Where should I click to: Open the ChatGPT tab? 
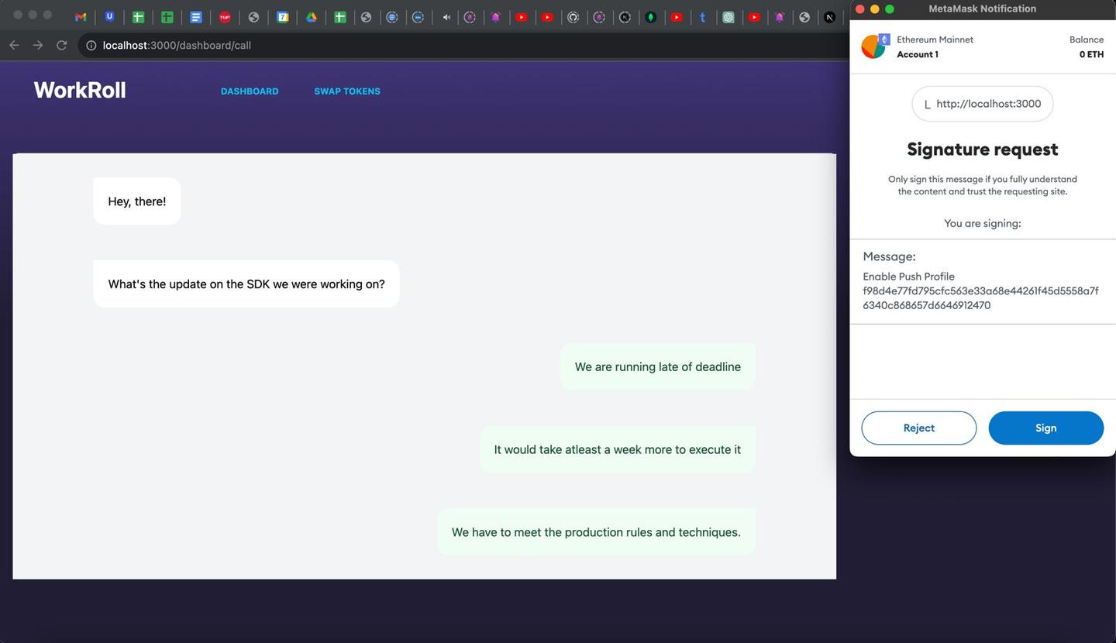728,16
